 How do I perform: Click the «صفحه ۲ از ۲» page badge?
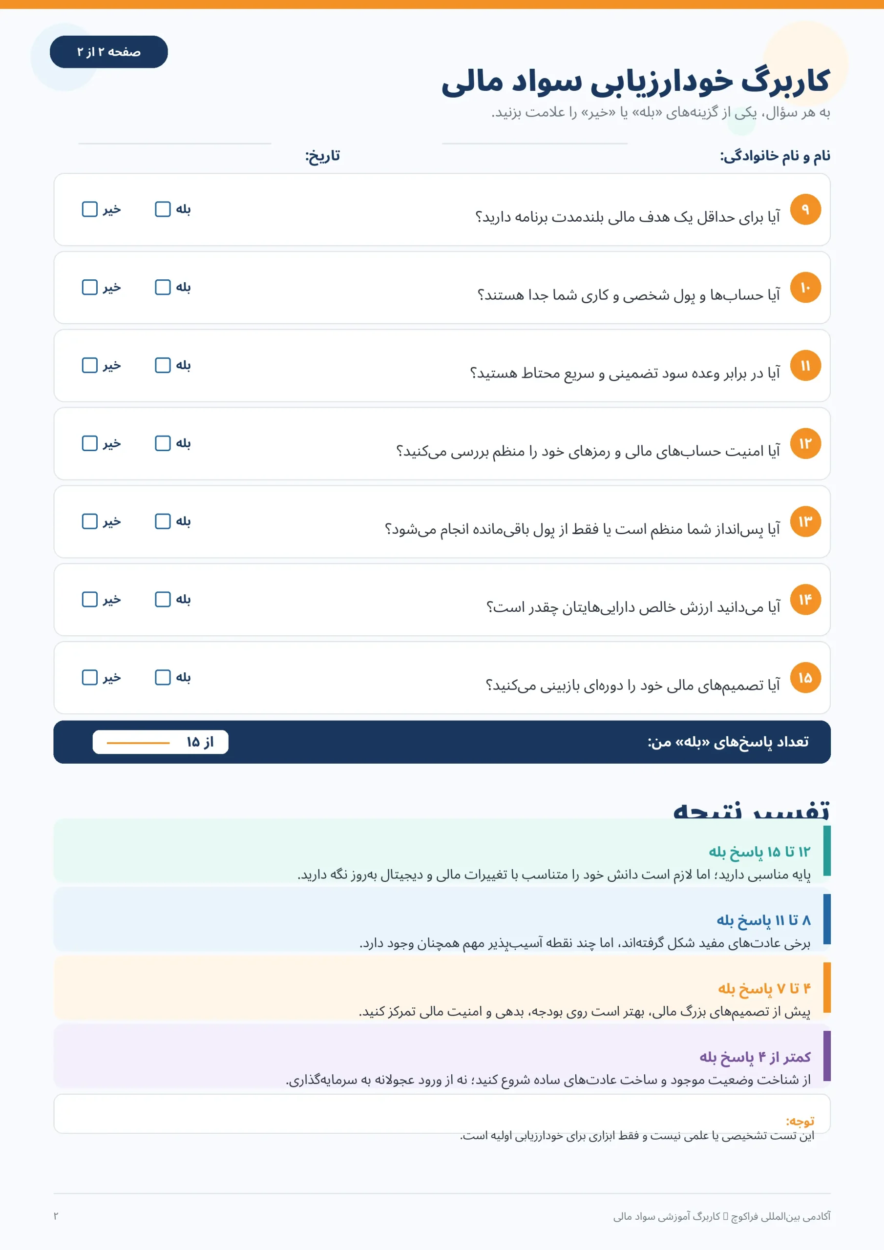(109, 52)
